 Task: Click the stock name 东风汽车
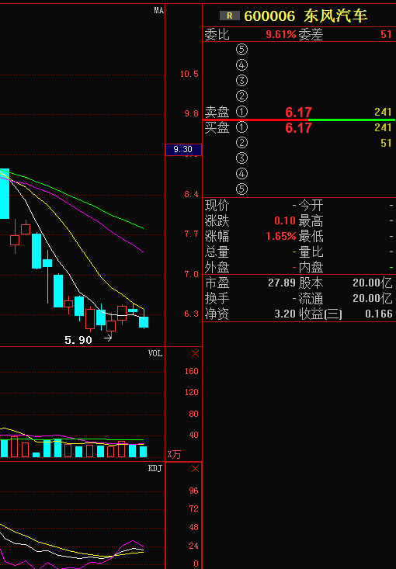pos(335,16)
